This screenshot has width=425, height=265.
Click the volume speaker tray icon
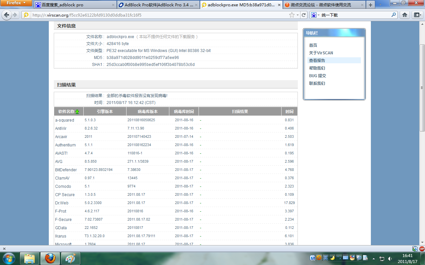point(390,258)
